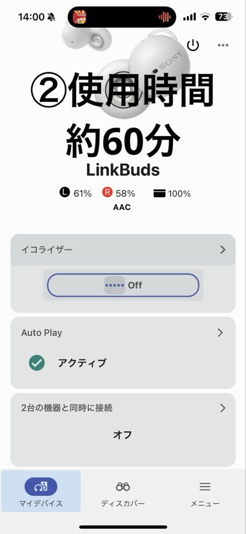The image size is (246, 534).
Task: Tap the オフ status for multipoint connection
Action: [x=123, y=435]
